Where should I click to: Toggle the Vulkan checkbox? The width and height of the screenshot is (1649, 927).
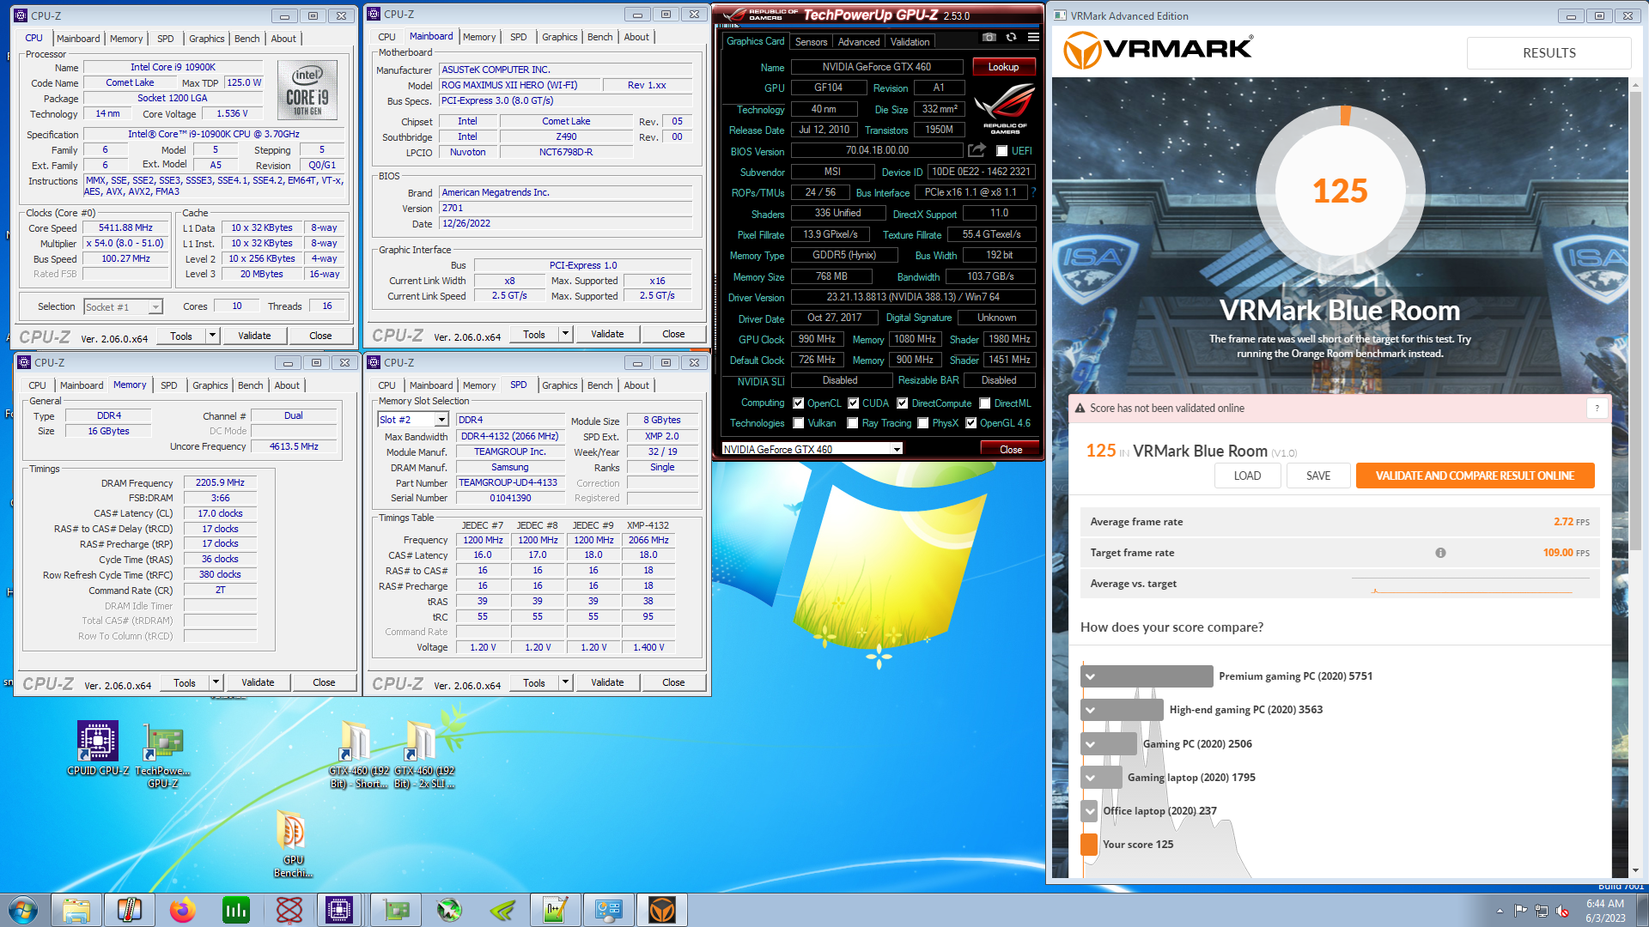[799, 423]
